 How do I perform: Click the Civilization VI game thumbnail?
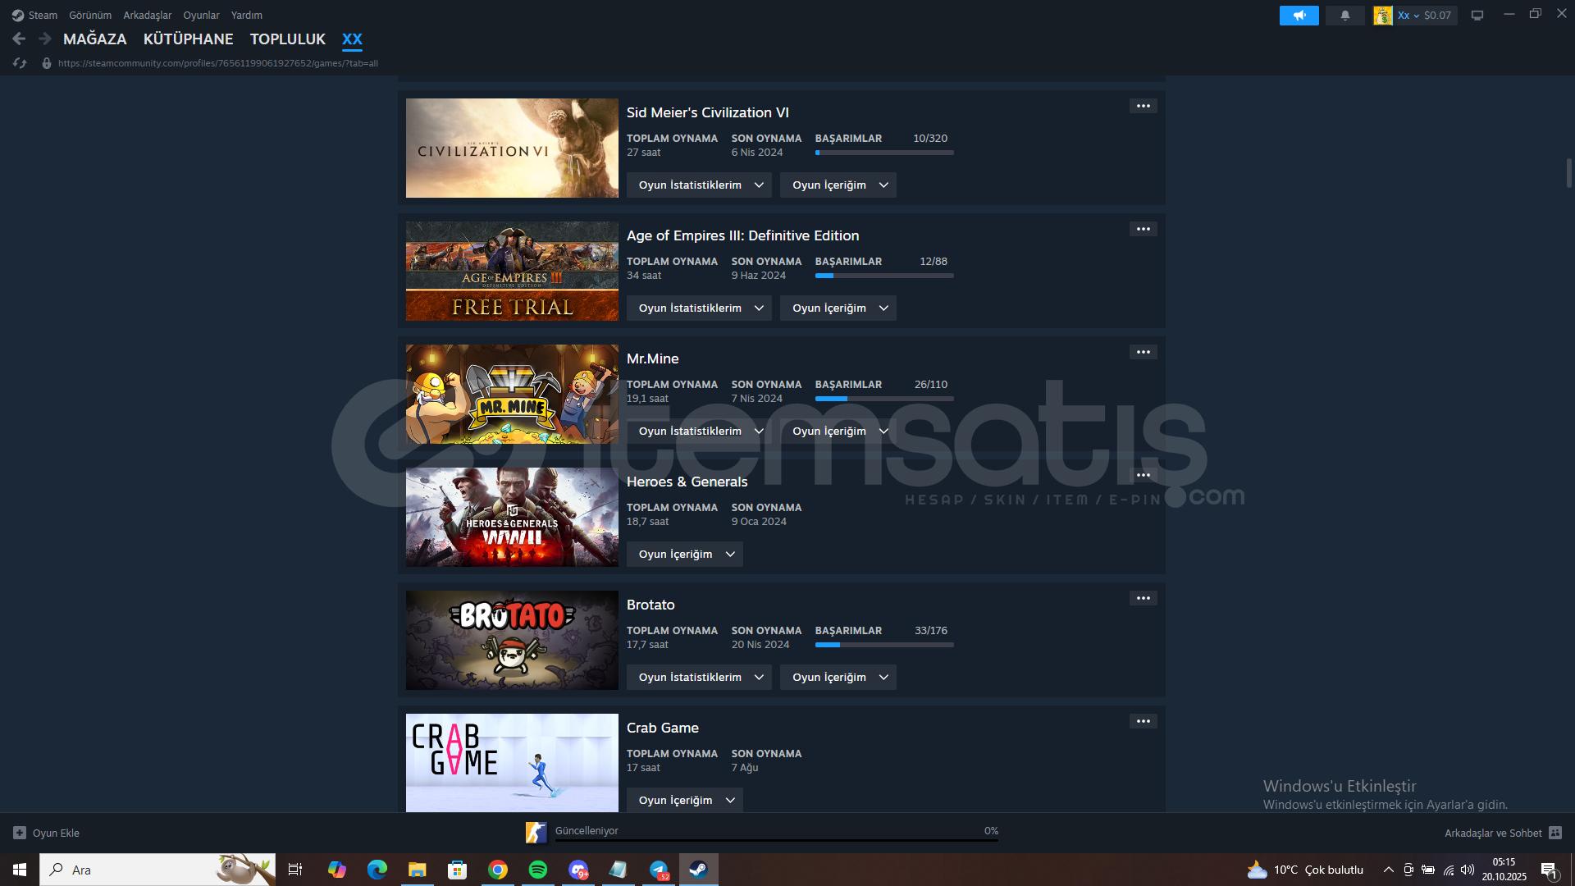[512, 148]
